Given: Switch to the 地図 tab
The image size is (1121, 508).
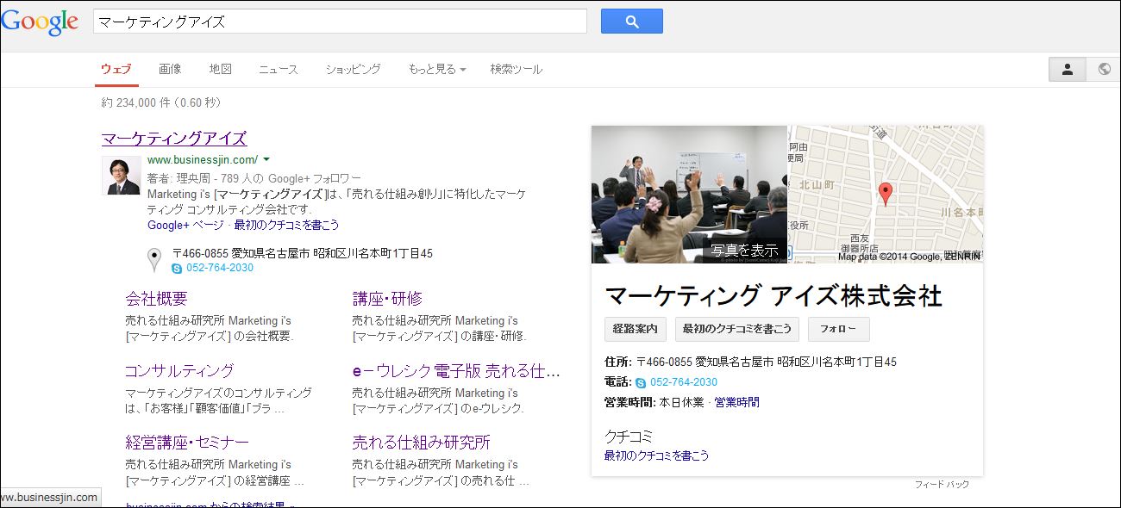Looking at the screenshot, I should (220, 70).
